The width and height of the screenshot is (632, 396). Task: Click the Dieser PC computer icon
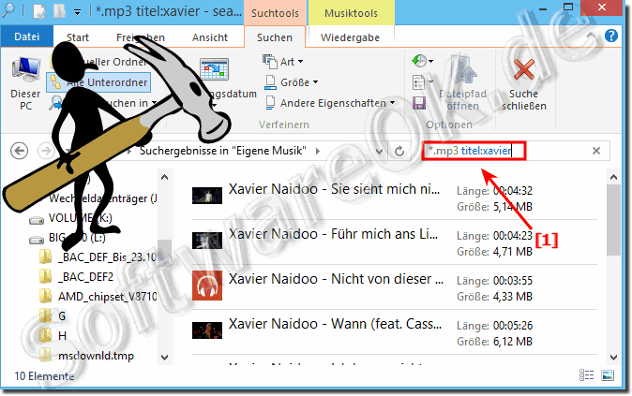tap(26, 71)
